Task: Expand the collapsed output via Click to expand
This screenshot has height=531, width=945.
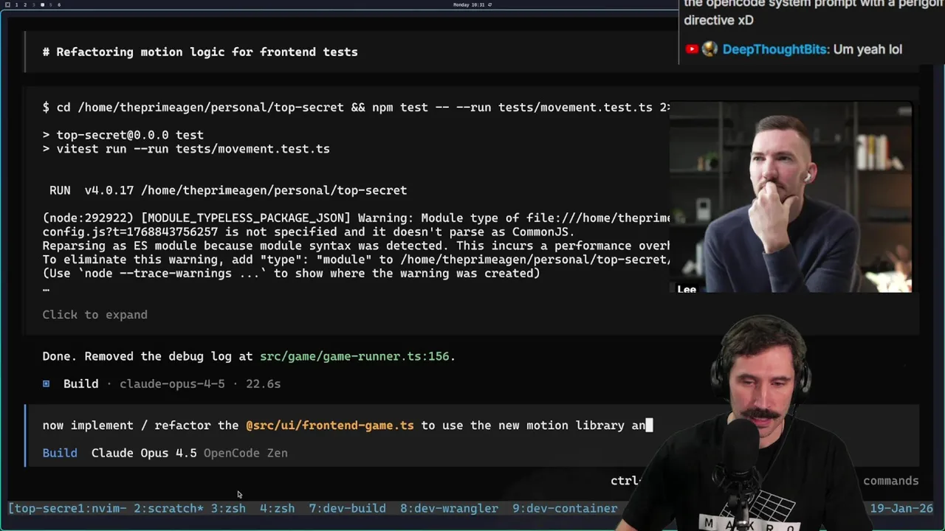Action: tap(94, 315)
